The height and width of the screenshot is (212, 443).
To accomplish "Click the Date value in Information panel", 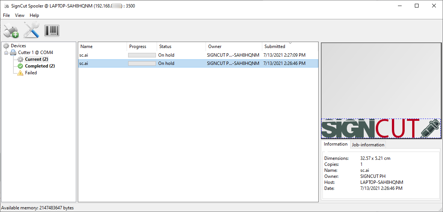I will [x=381, y=188].
